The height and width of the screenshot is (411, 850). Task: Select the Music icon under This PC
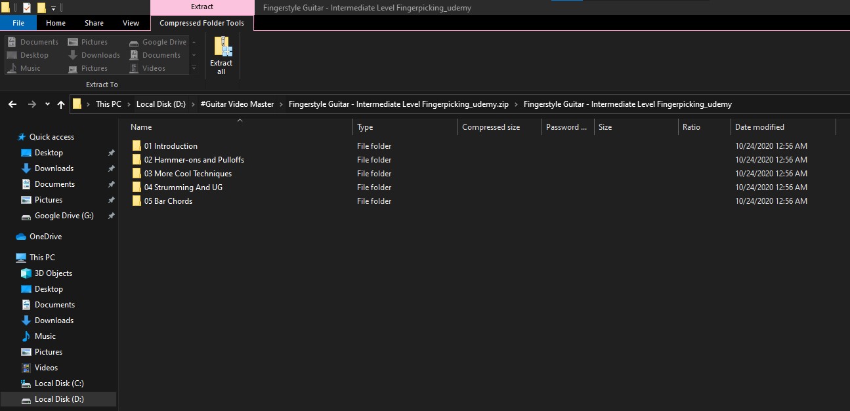pyautogui.click(x=26, y=336)
